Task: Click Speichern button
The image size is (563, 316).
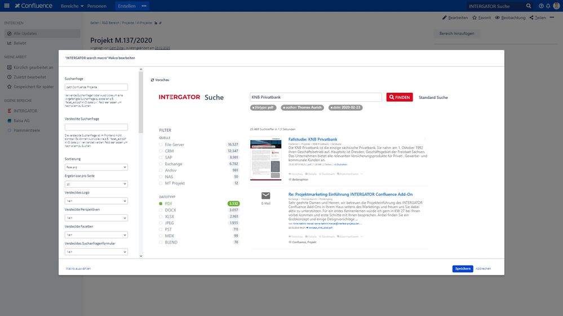Action: tap(463, 269)
